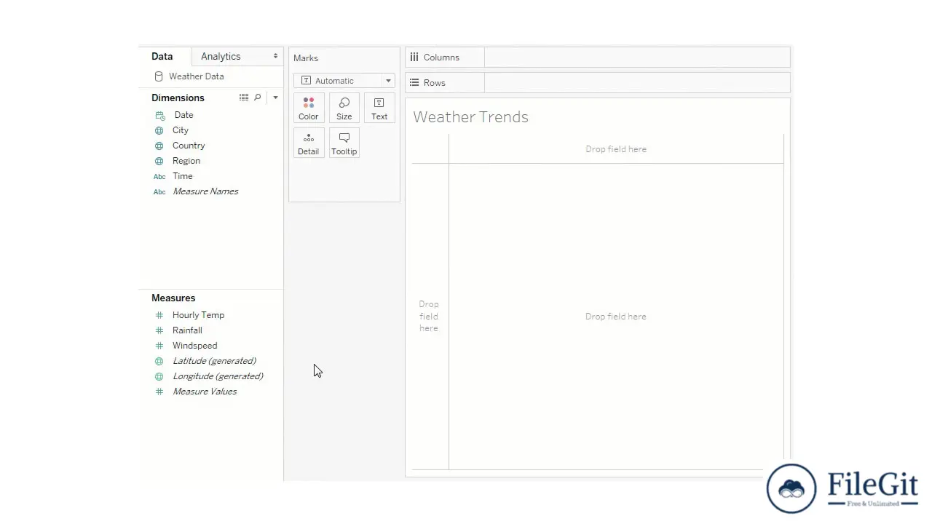Click the Rows shelf field area

pyautogui.click(x=637, y=82)
